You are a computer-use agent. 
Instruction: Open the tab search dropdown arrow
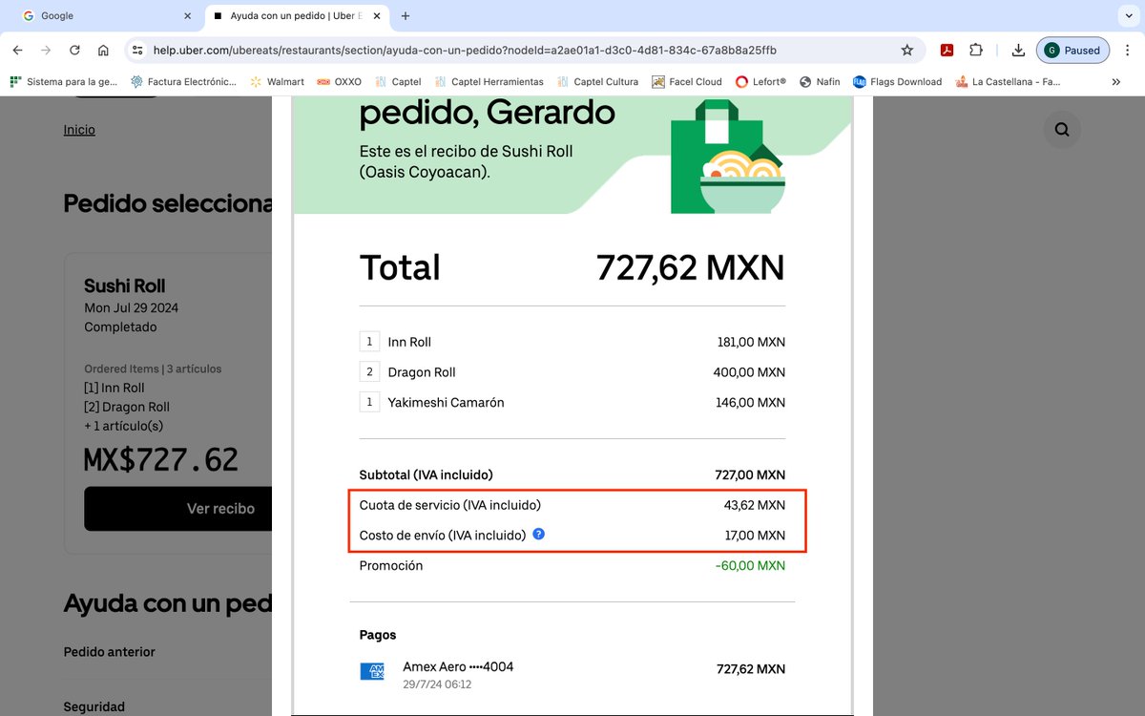coord(1128,16)
